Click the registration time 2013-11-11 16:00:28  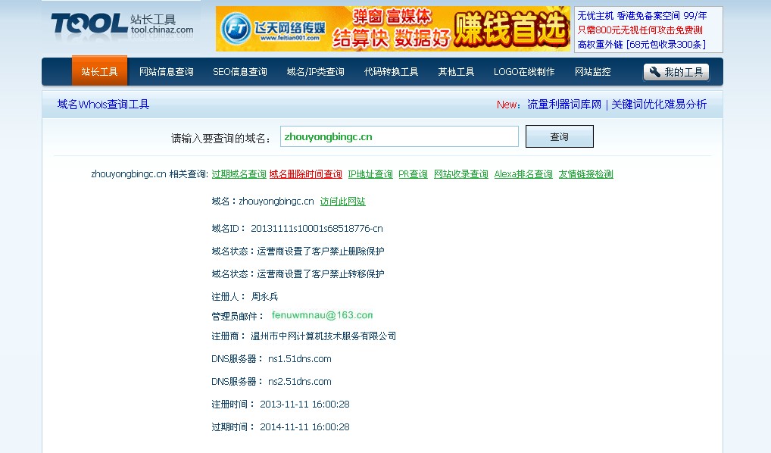(x=304, y=405)
